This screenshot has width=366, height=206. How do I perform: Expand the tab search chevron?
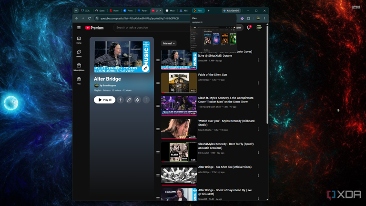click(x=76, y=10)
